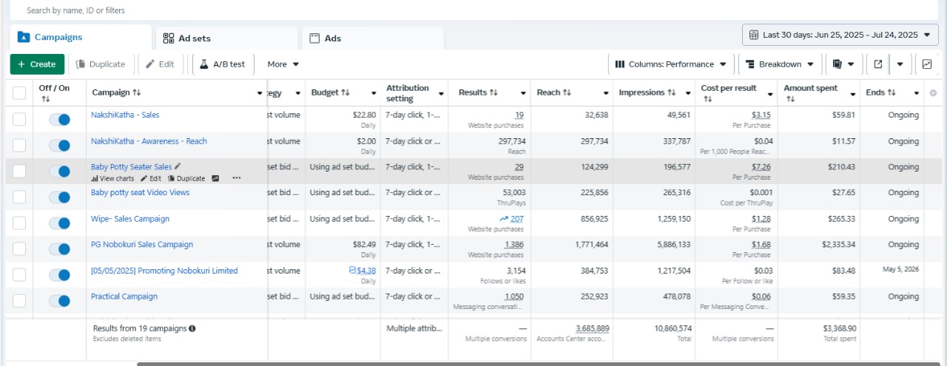Click the Edit toolbar button
This screenshot has width=947, height=366.
(x=160, y=64)
